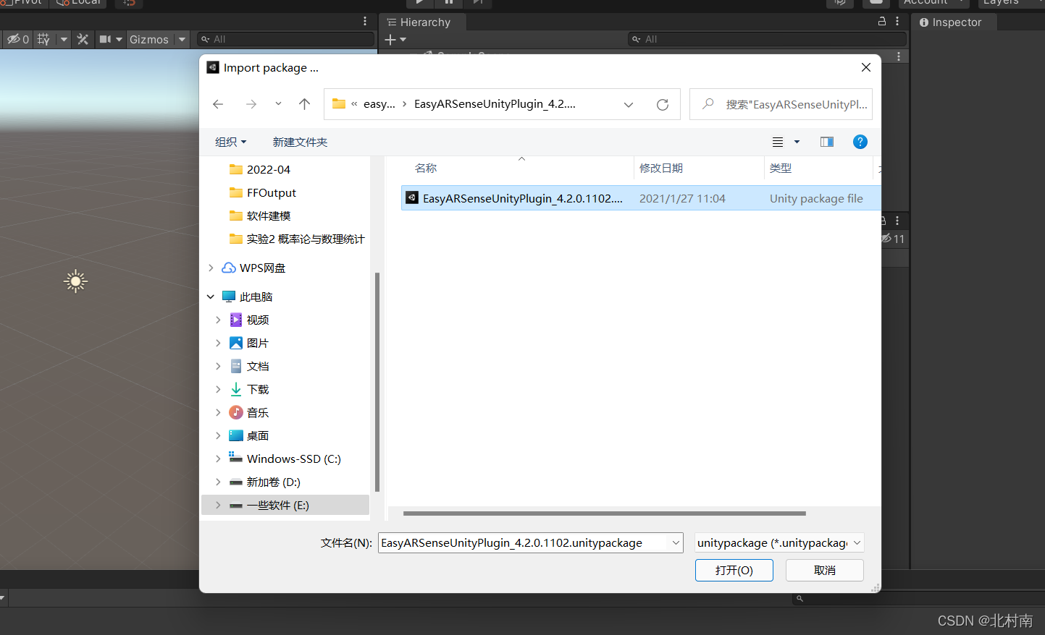Select 一些软件 (E:) drive
The image size is (1045, 635).
click(285, 505)
